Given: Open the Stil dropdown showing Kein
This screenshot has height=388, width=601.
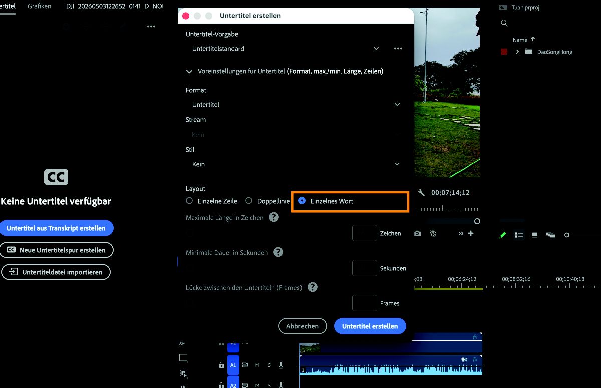Looking at the screenshot, I should 295,164.
